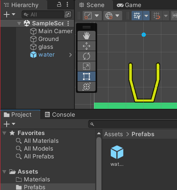Select the Hand view tool
Image resolution: width=177 pixels, height=190 pixels.
[x=87, y=36]
